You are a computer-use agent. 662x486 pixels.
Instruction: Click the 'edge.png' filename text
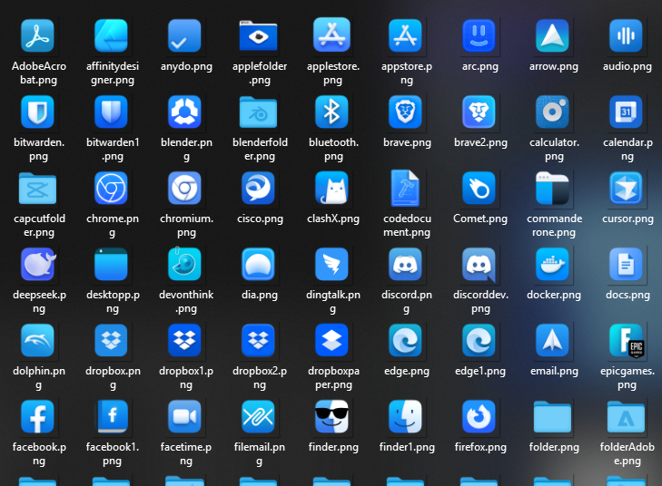(x=407, y=371)
